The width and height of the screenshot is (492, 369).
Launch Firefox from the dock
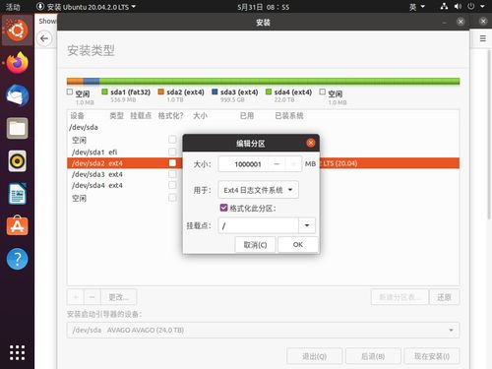(x=17, y=63)
